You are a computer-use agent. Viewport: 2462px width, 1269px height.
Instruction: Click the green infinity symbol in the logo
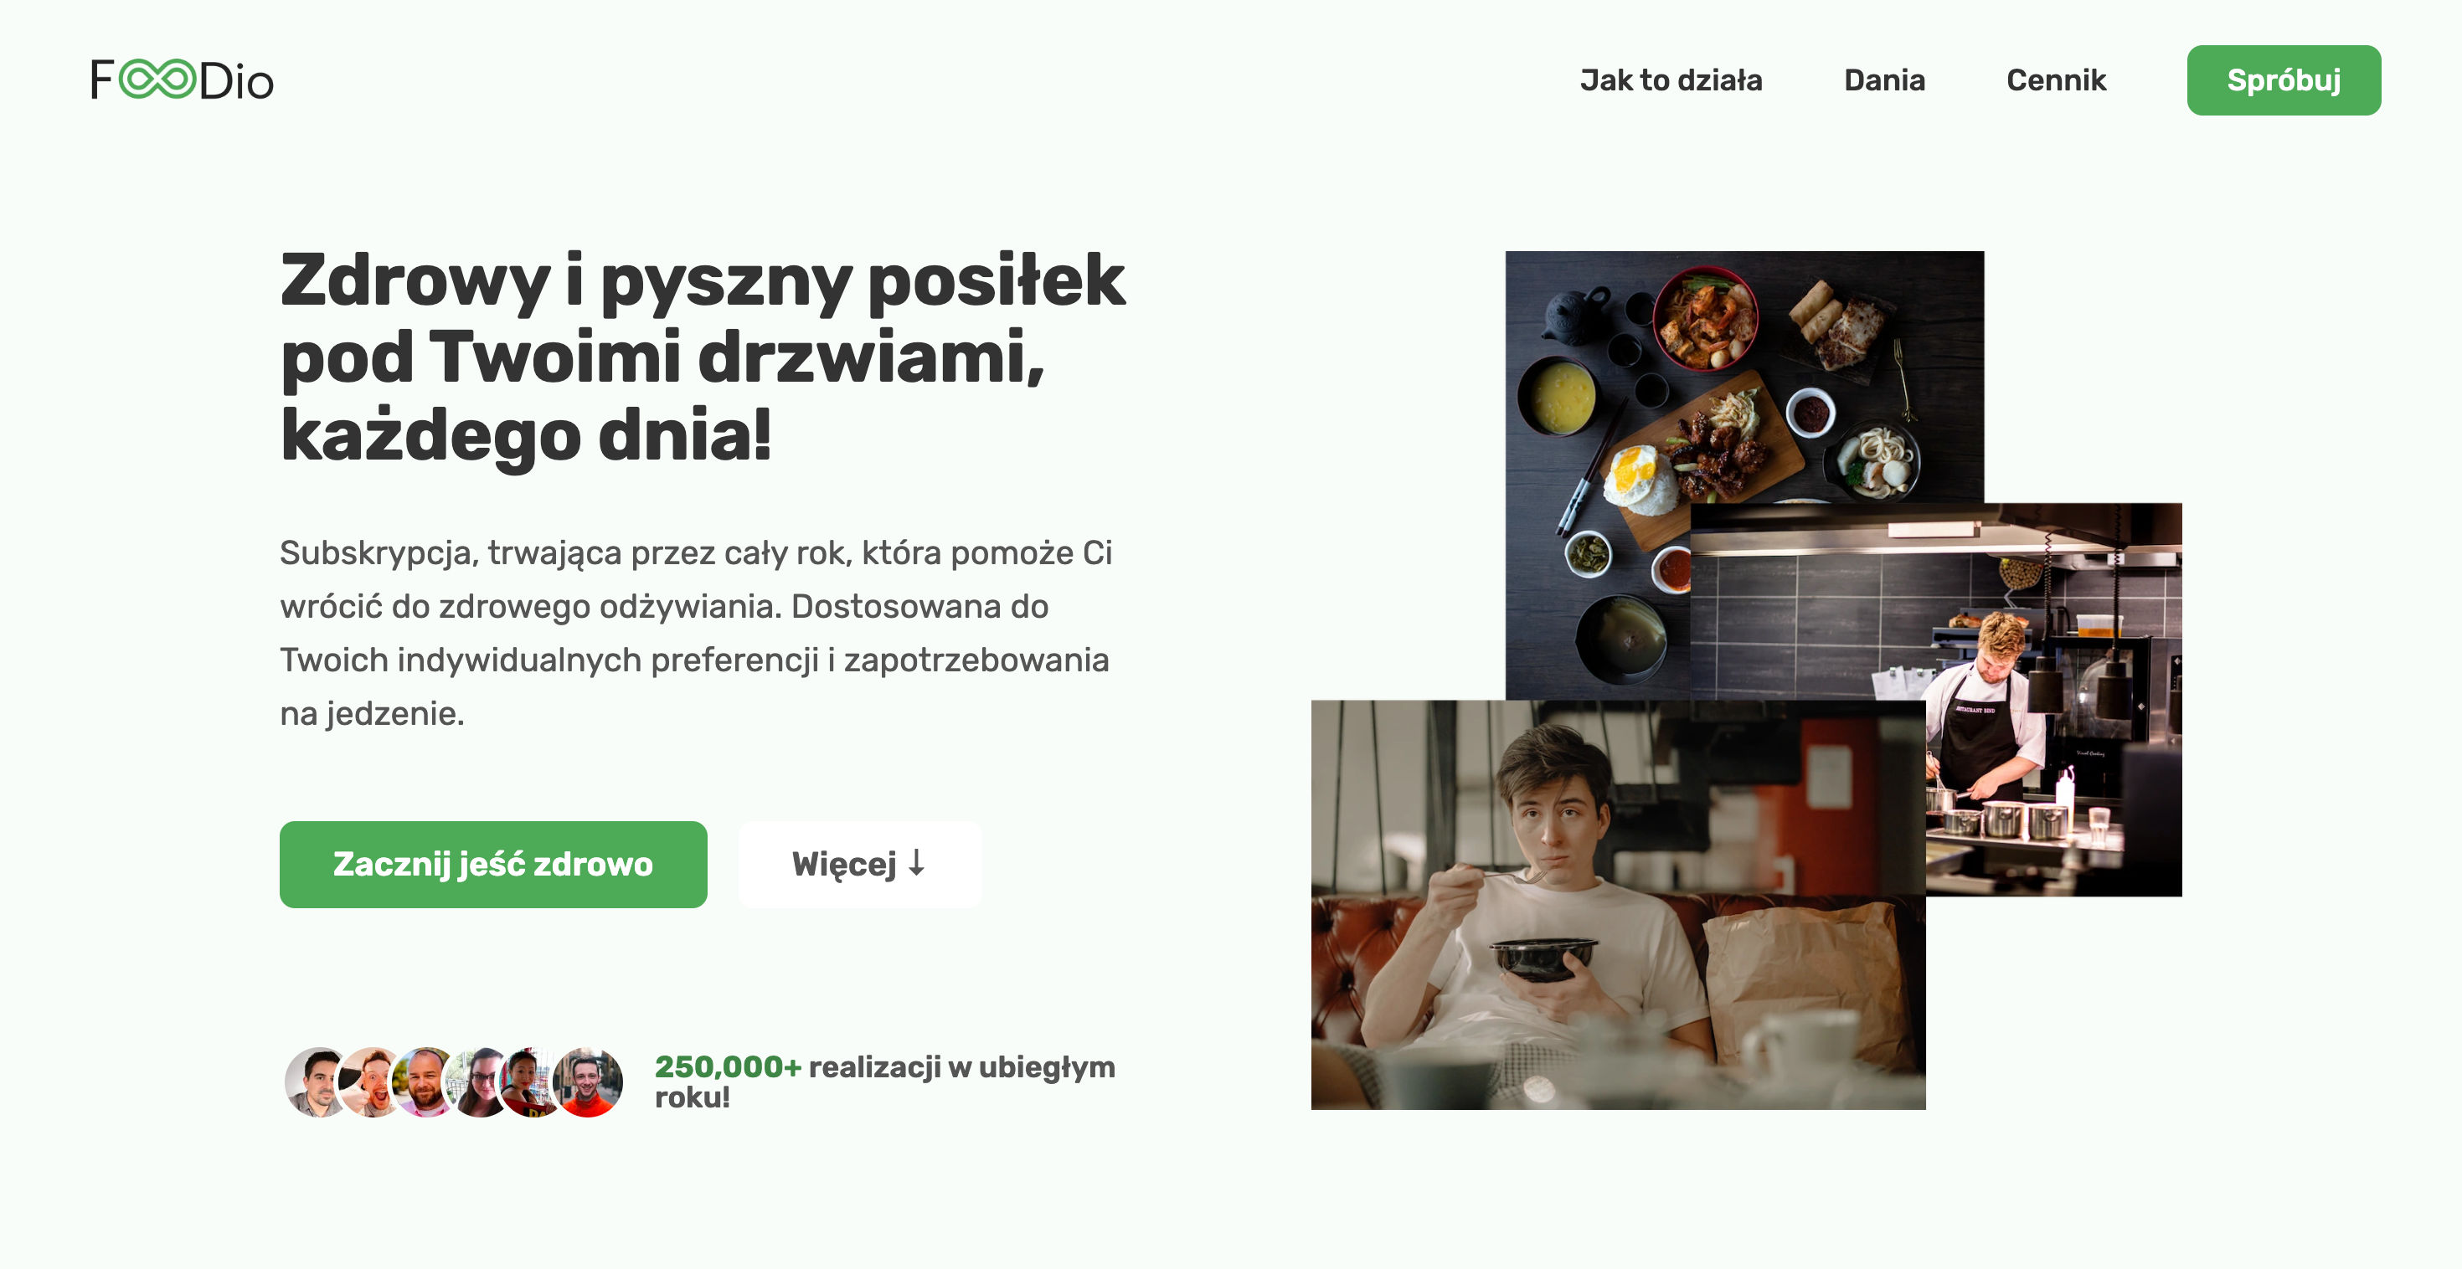157,79
